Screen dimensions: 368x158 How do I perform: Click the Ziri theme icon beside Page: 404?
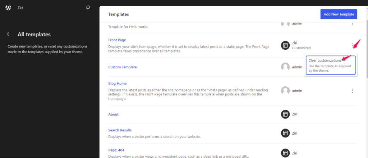[x=285, y=153]
